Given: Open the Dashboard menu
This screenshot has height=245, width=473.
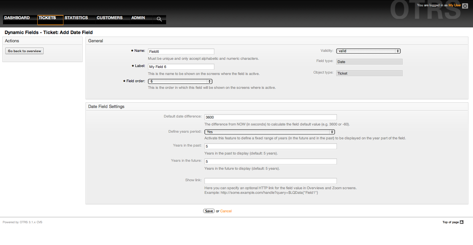Looking at the screenshot, I should tap(17, 18).
